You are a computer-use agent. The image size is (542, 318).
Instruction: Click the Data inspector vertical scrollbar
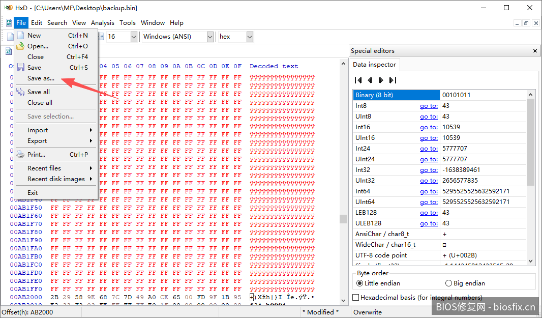pos(531,142)
